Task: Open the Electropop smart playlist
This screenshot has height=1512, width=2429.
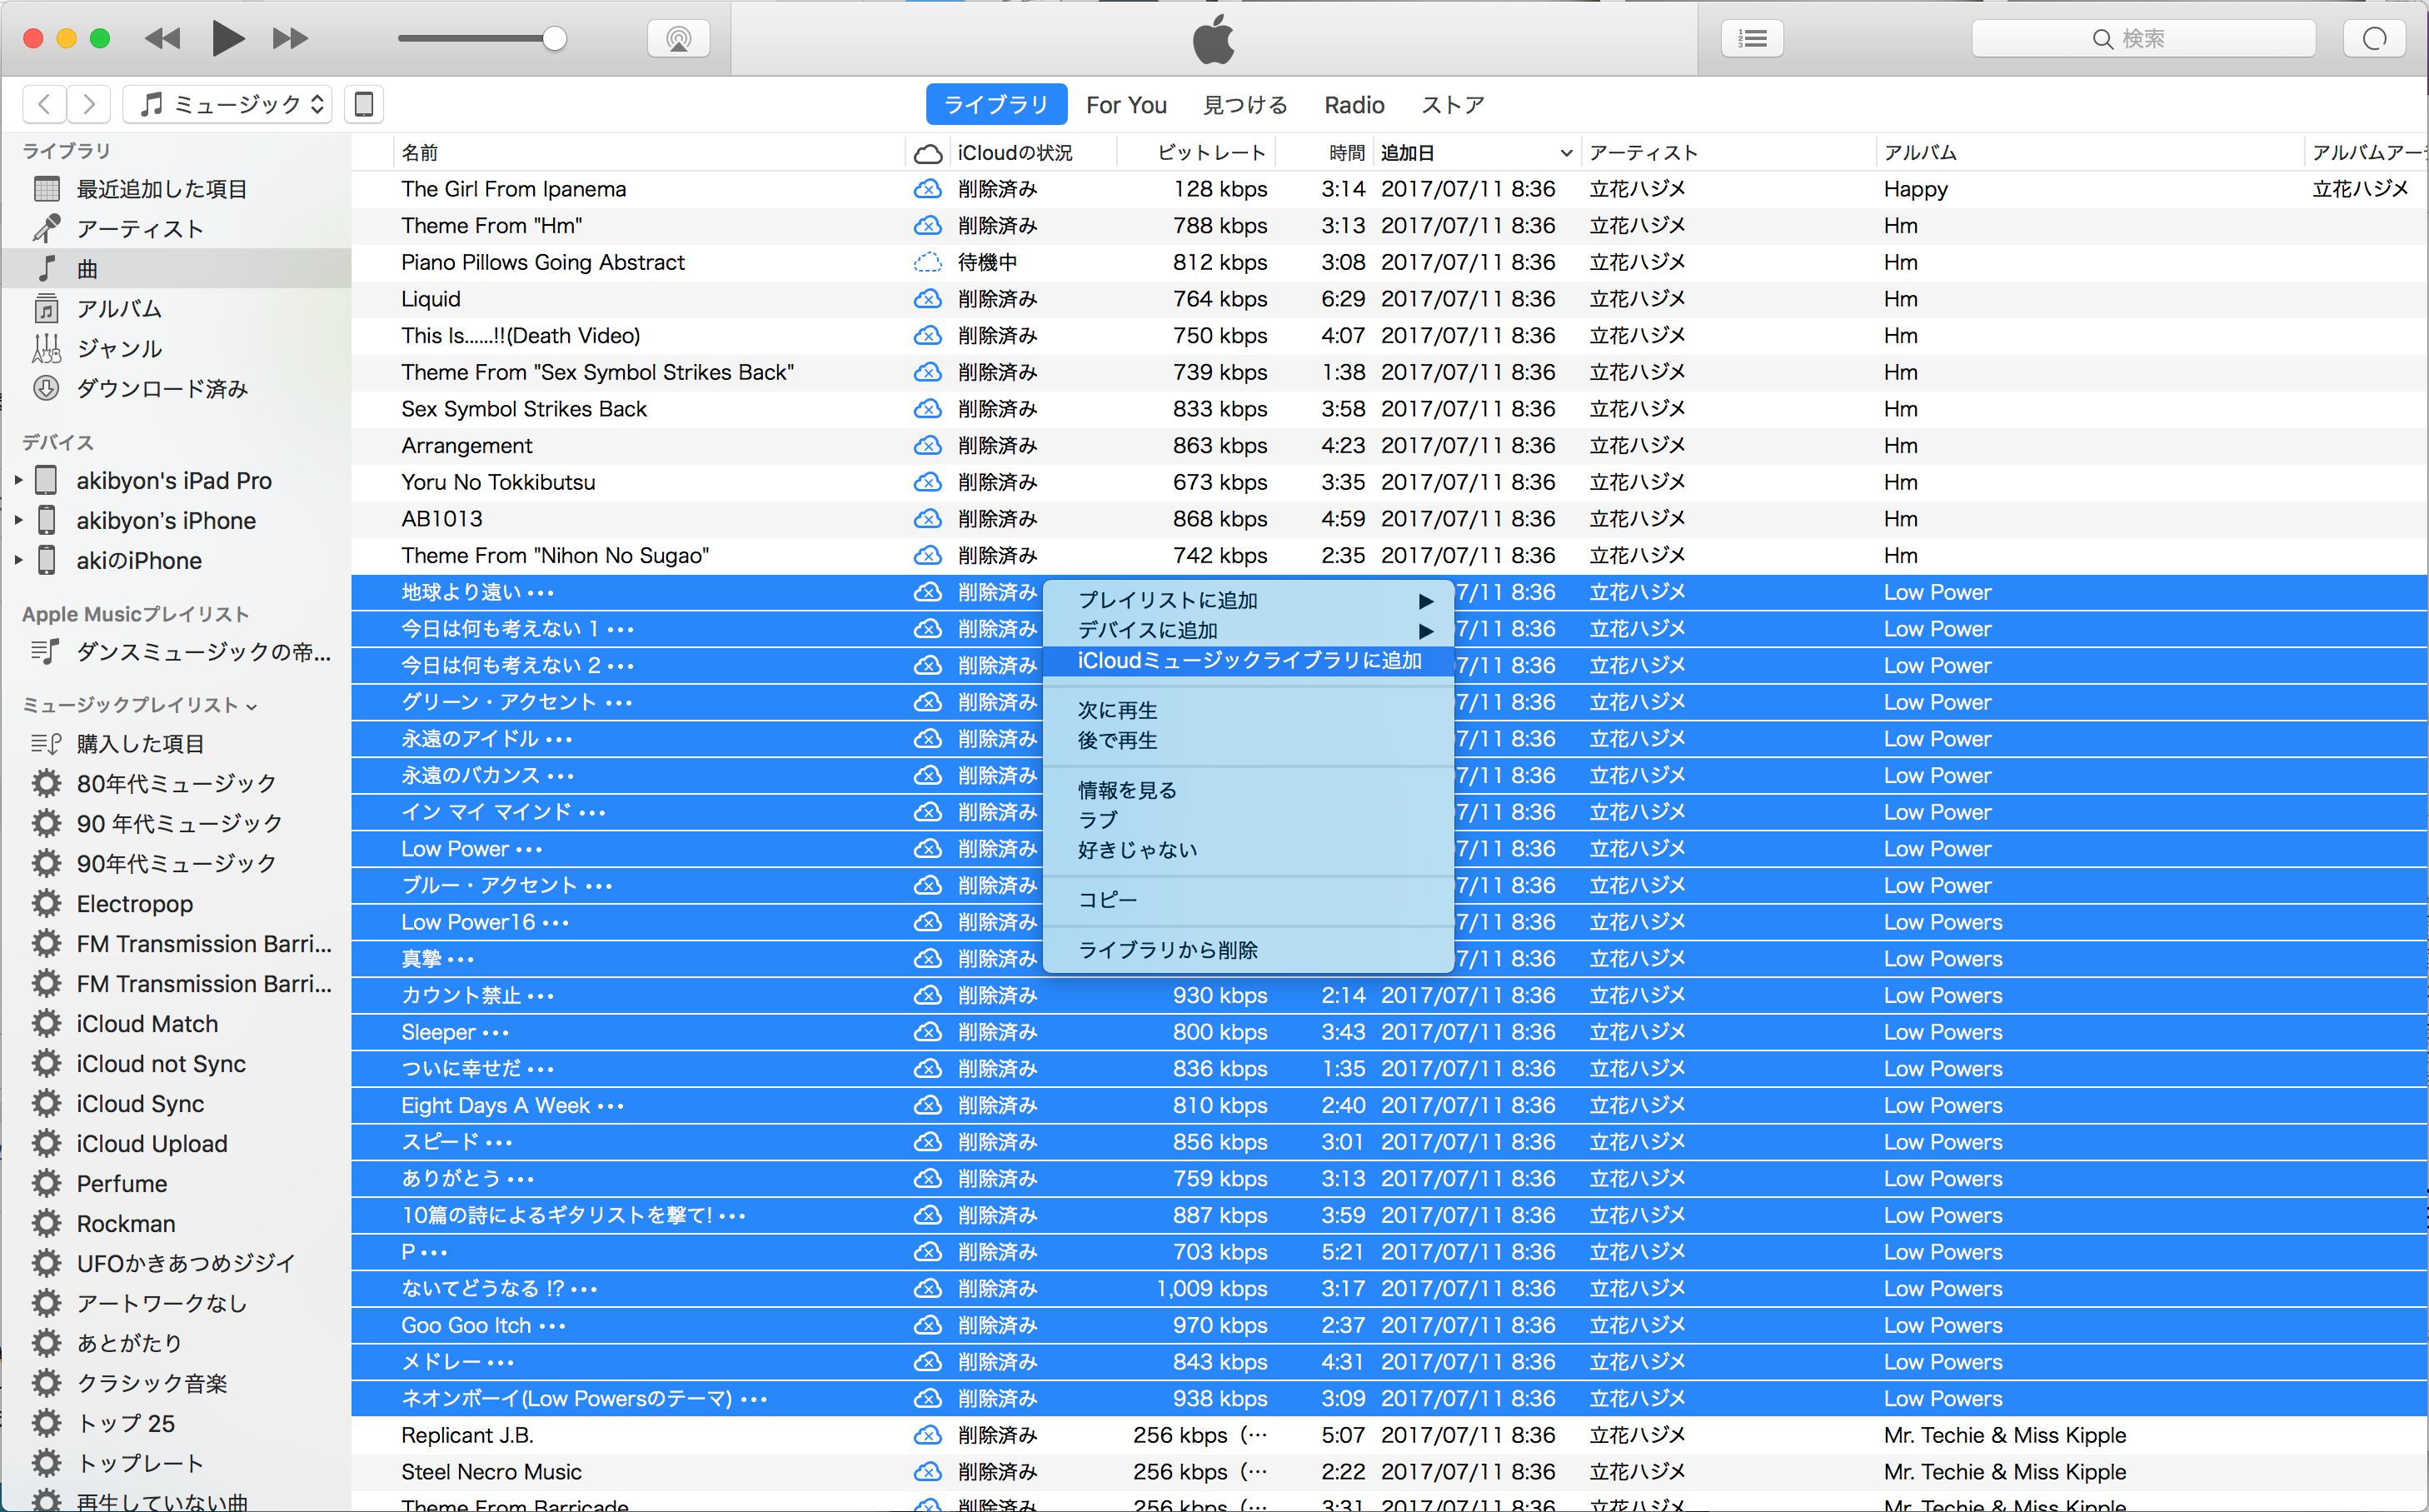Action: pyautogui.click(x=176, y=904)
